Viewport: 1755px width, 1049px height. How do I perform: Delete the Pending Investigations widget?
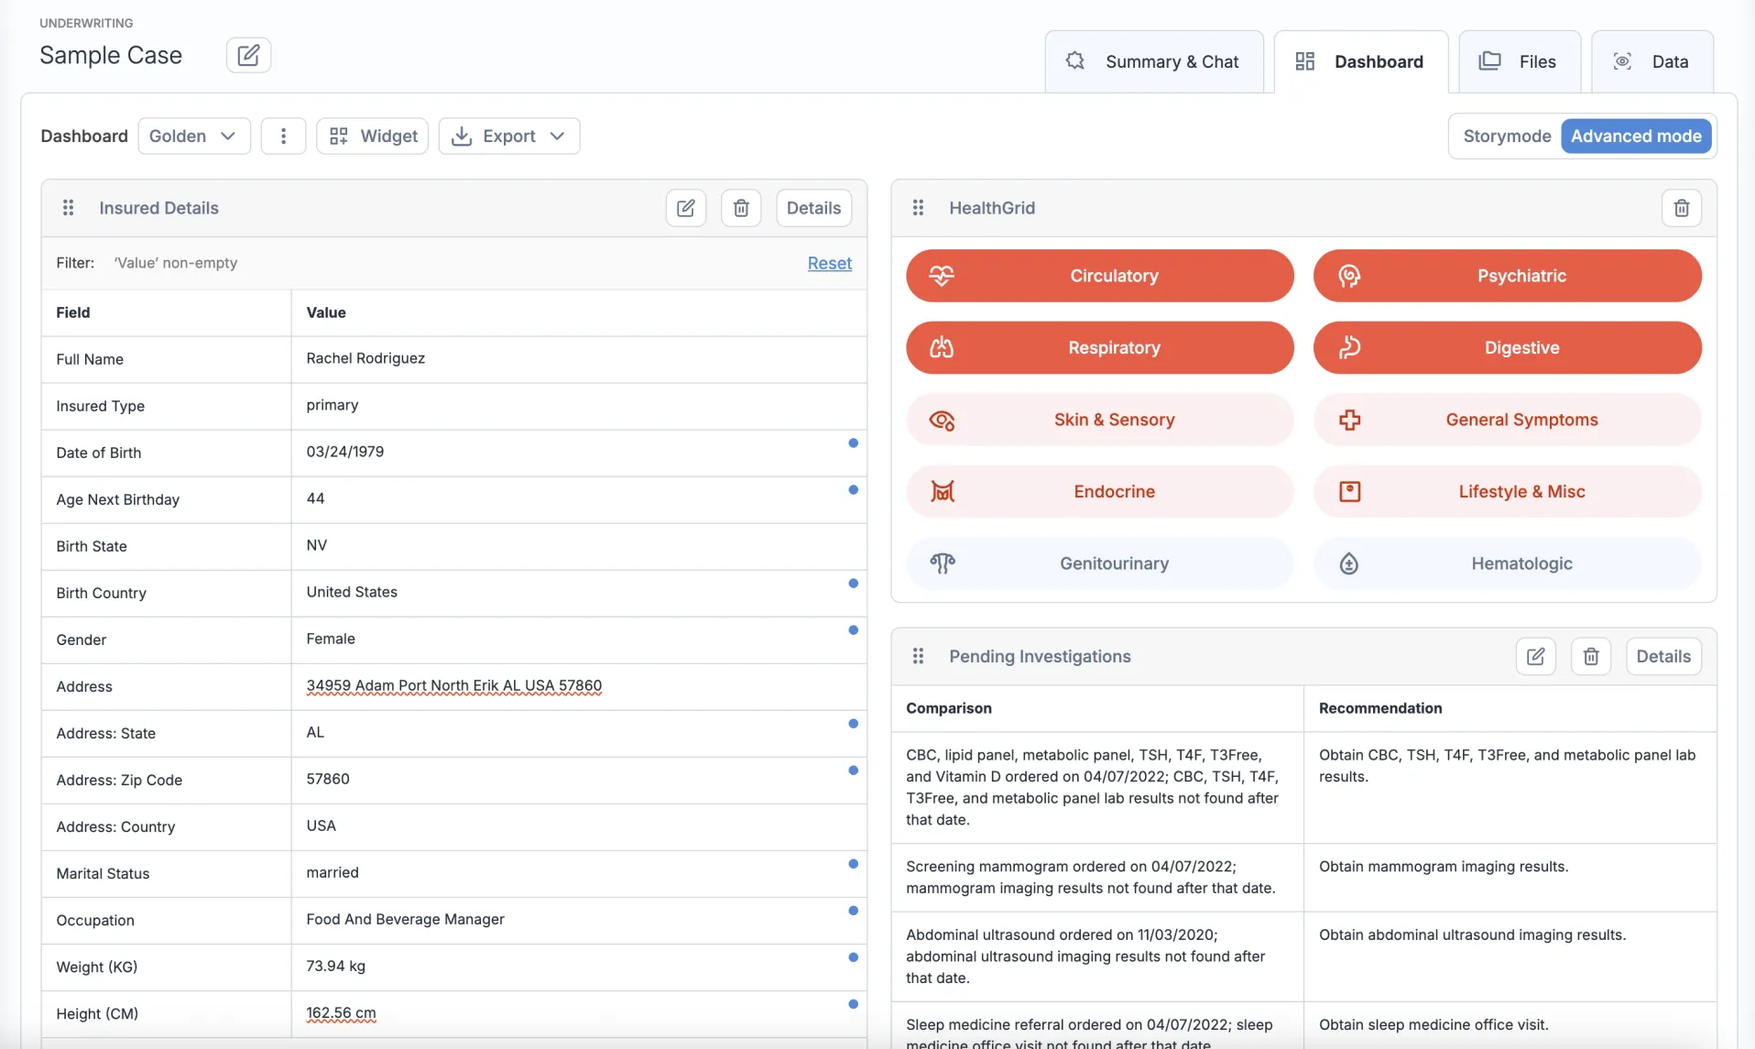coord(1591,656)
